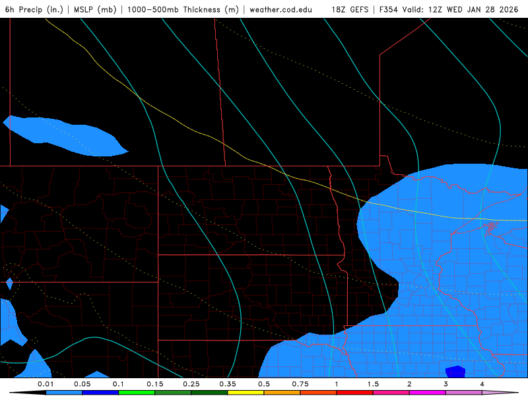Click the 'Valid: 12Z WED JAN 28 2026' text
Image resolution: width=528 pixels, height=396 pixels.
460,9
